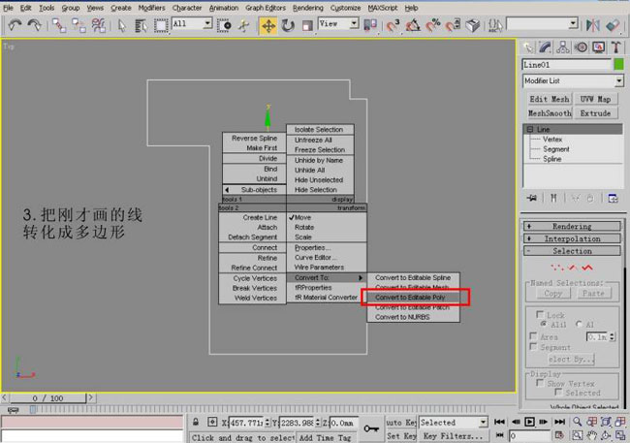The height and width of the screenshot is (443, 630).
Task: Open Select by Name list icon
Action: pos(141,25)
